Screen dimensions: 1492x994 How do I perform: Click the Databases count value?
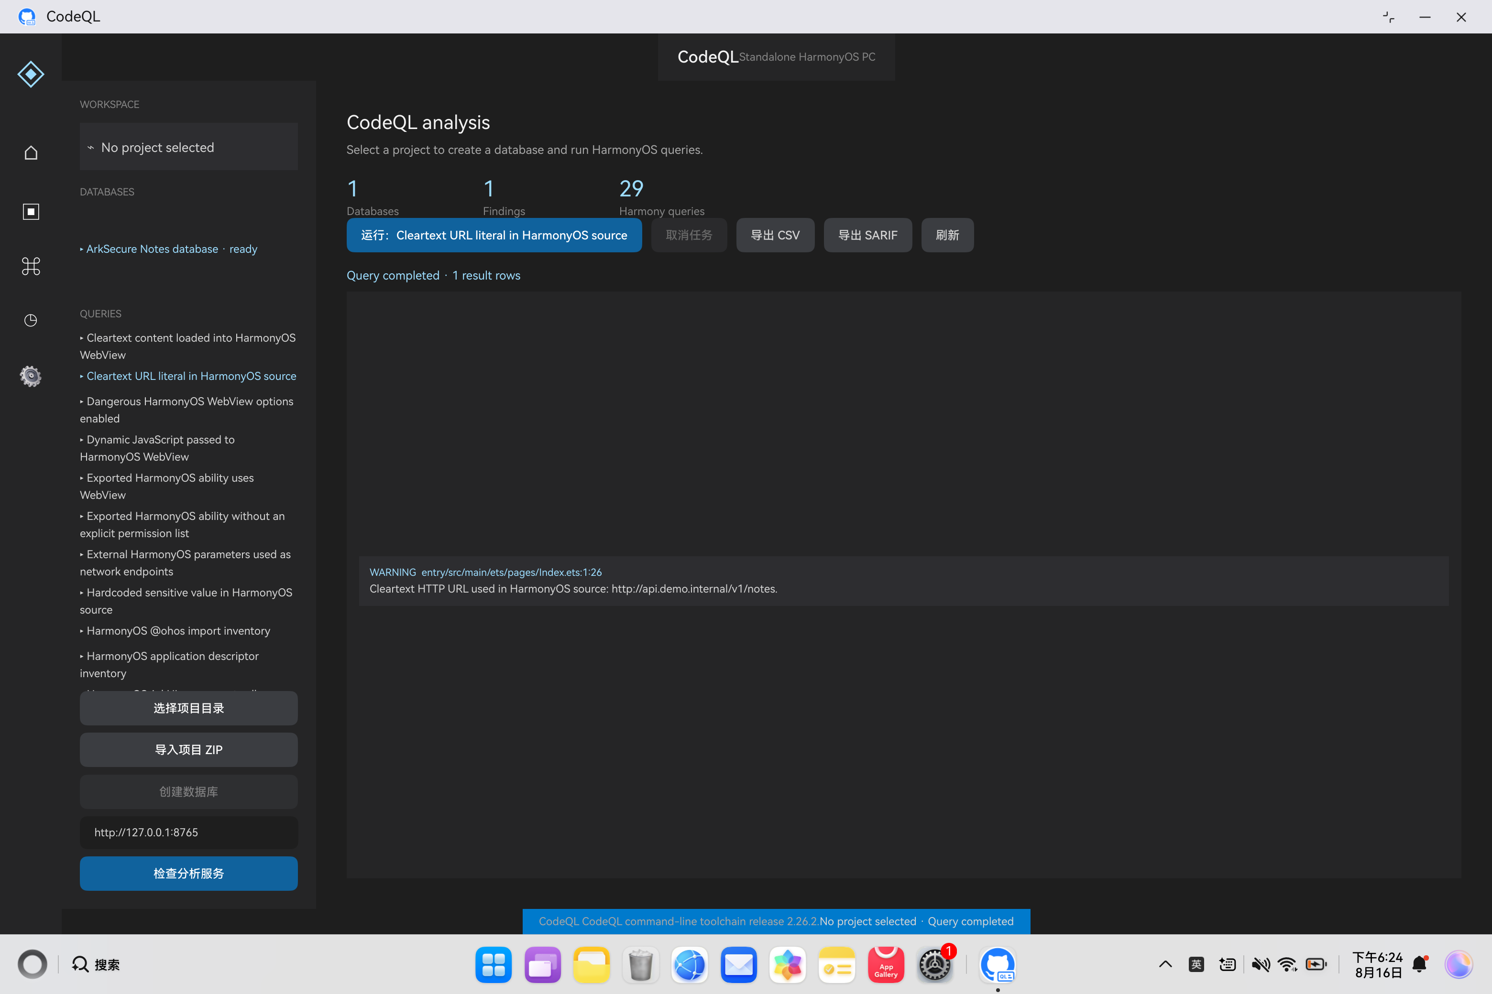point(353,188)
